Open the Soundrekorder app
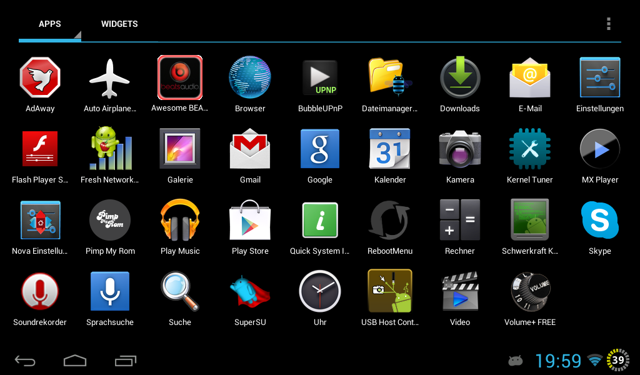The image size is (640, 375). coord(40,291)
